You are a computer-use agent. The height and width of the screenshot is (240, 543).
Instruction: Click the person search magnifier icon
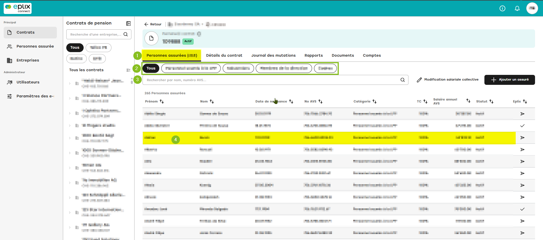(x=402, y=80)
